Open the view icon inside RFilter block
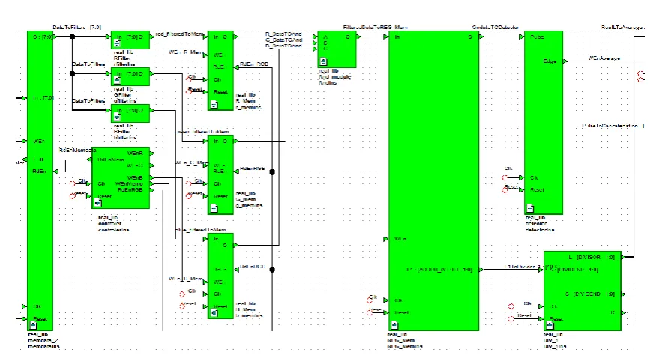Screen dimensions: 653x355 pos(118,43)
